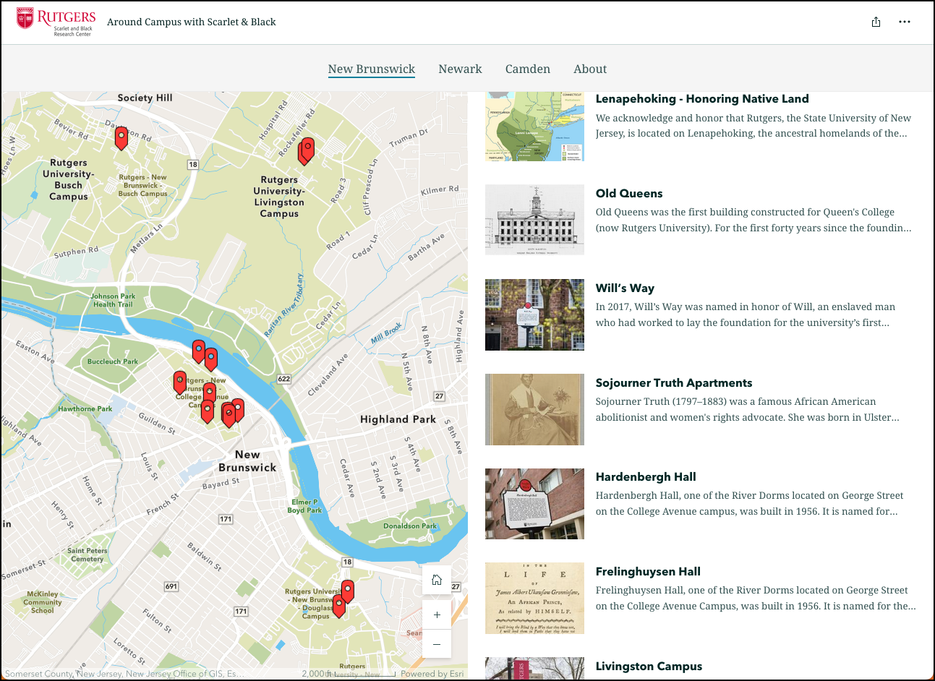Click the 'Hawthorne Park' map label
The image size is (935, 681).
click(x=85, y=409)
